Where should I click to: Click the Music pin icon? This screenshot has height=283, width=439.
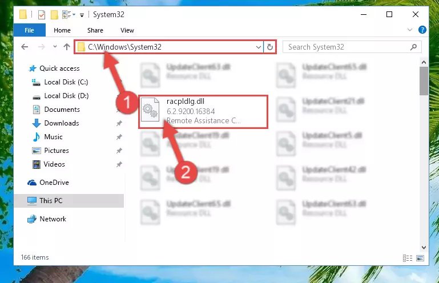(x=119, y=137)
